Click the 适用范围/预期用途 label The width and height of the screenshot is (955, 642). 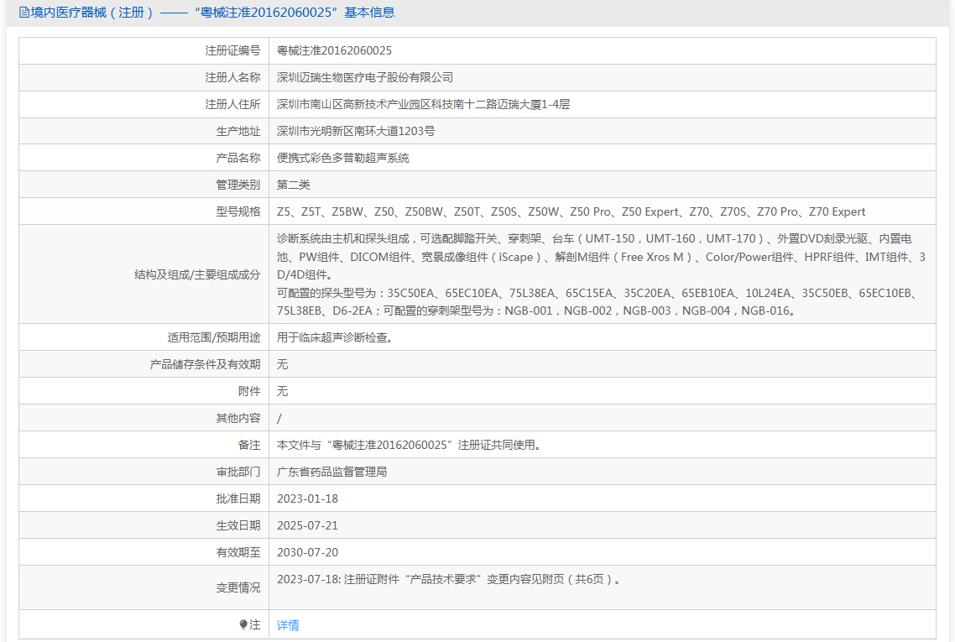point(214,337)
